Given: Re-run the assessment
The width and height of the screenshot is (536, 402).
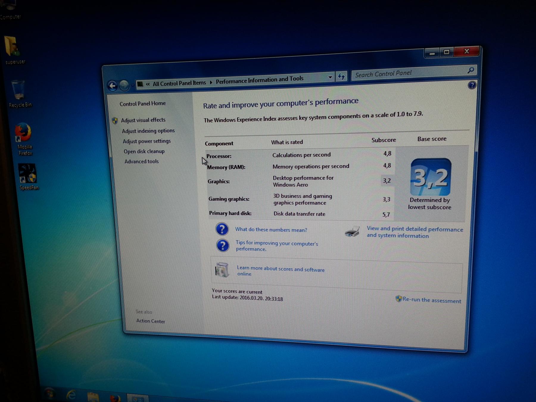Looking at the screenshot, I should click(x=432, y=300).
